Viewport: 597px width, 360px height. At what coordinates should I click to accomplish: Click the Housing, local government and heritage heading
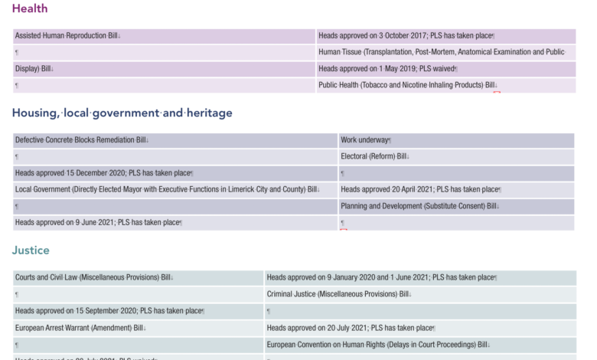122,113
